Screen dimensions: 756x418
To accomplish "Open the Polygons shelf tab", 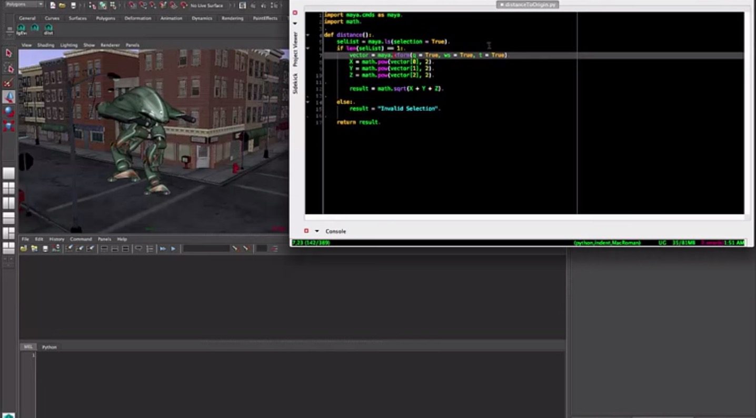I will tap(105, 18).
